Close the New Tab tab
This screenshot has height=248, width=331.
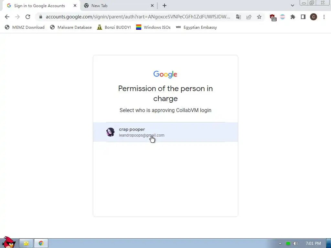pos(152,6)
